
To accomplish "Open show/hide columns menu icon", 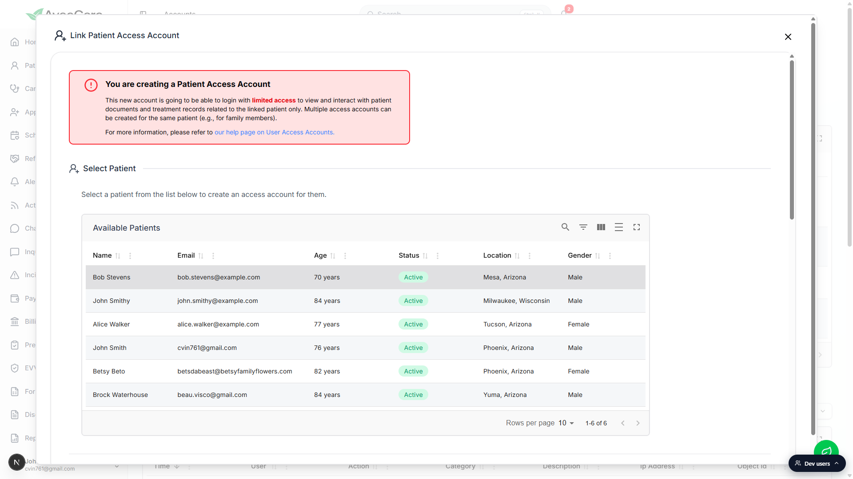I will pos(601,227).
